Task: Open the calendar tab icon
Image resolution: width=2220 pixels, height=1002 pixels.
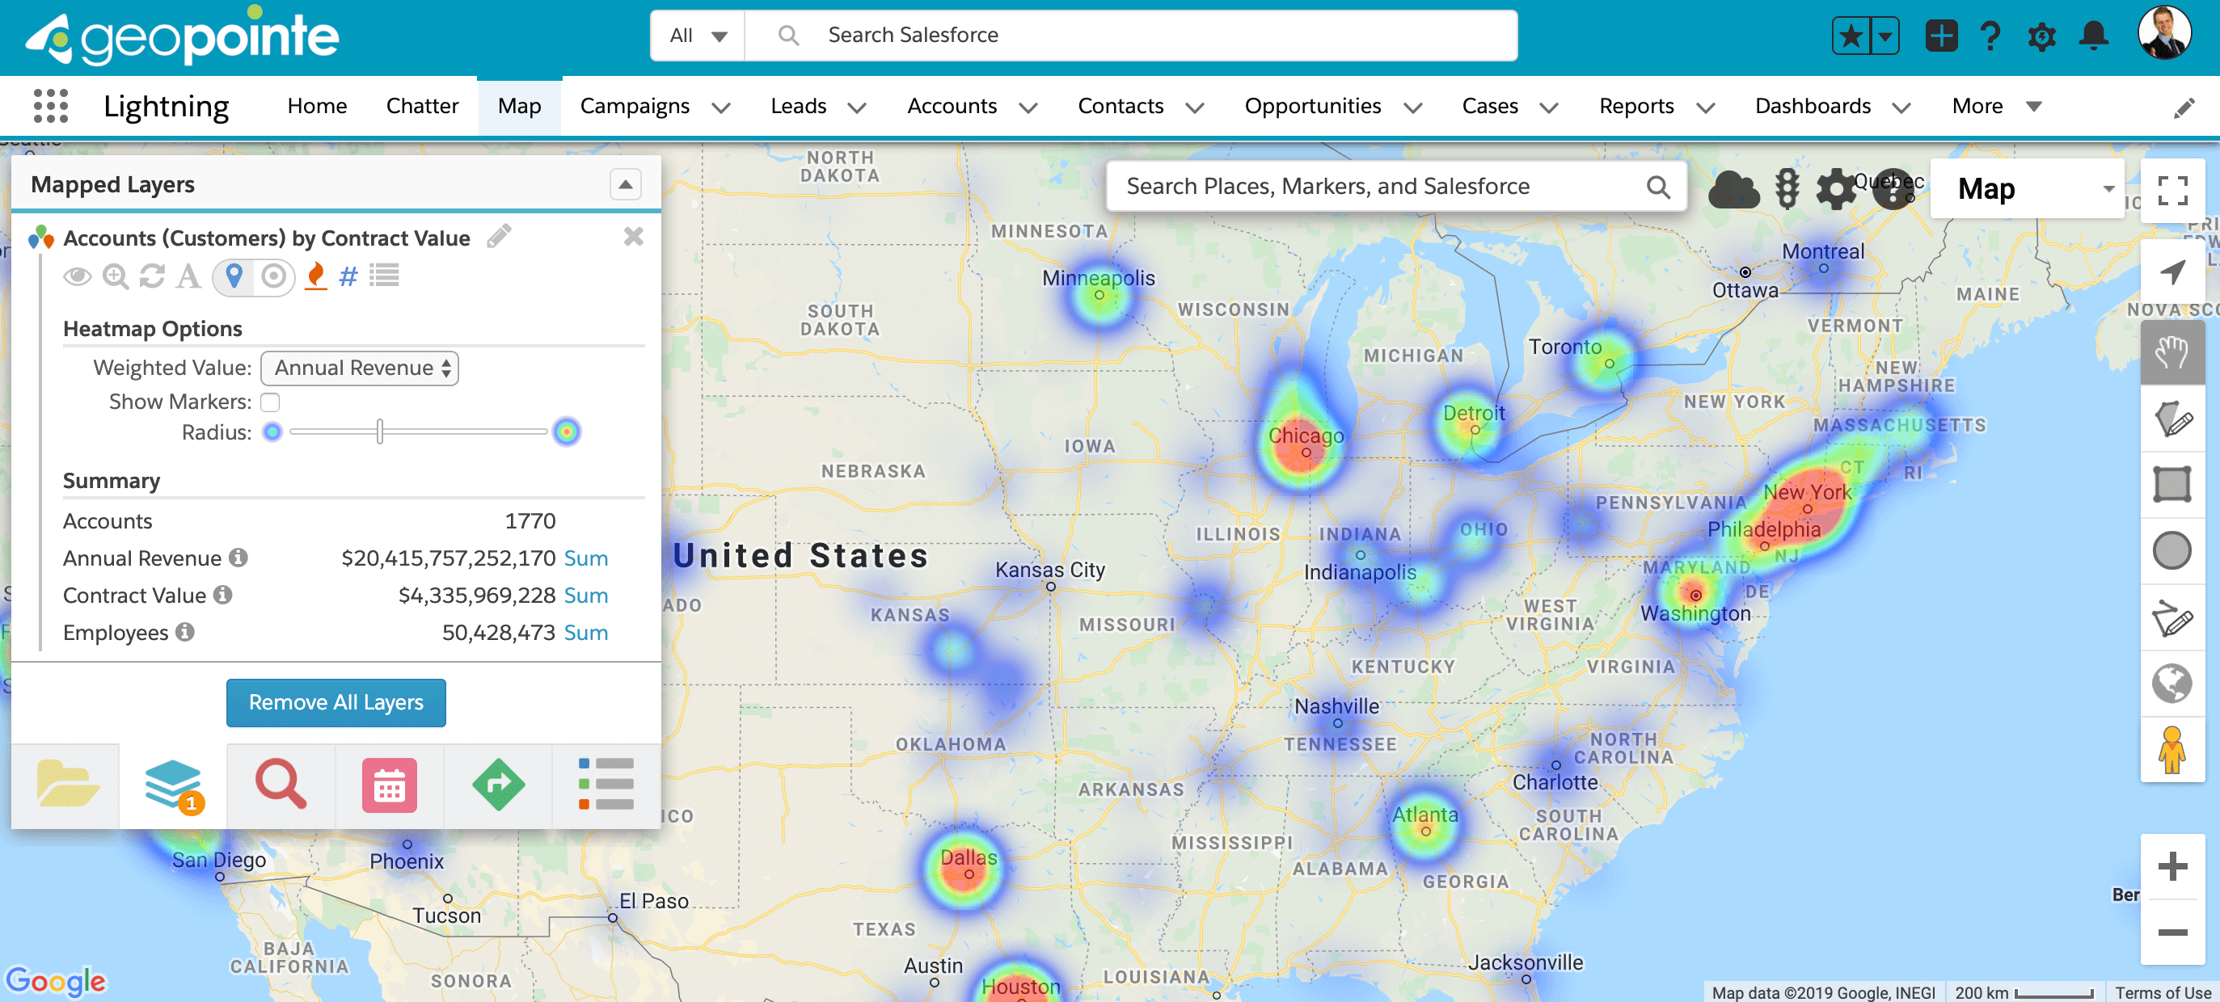Action: (389, 784)
